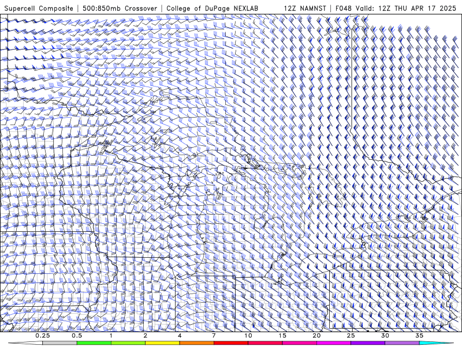This screenshot has height=346, width=462.
Task: Select the hot pink swatch between 15 and 20
Action: coord(299,343)
